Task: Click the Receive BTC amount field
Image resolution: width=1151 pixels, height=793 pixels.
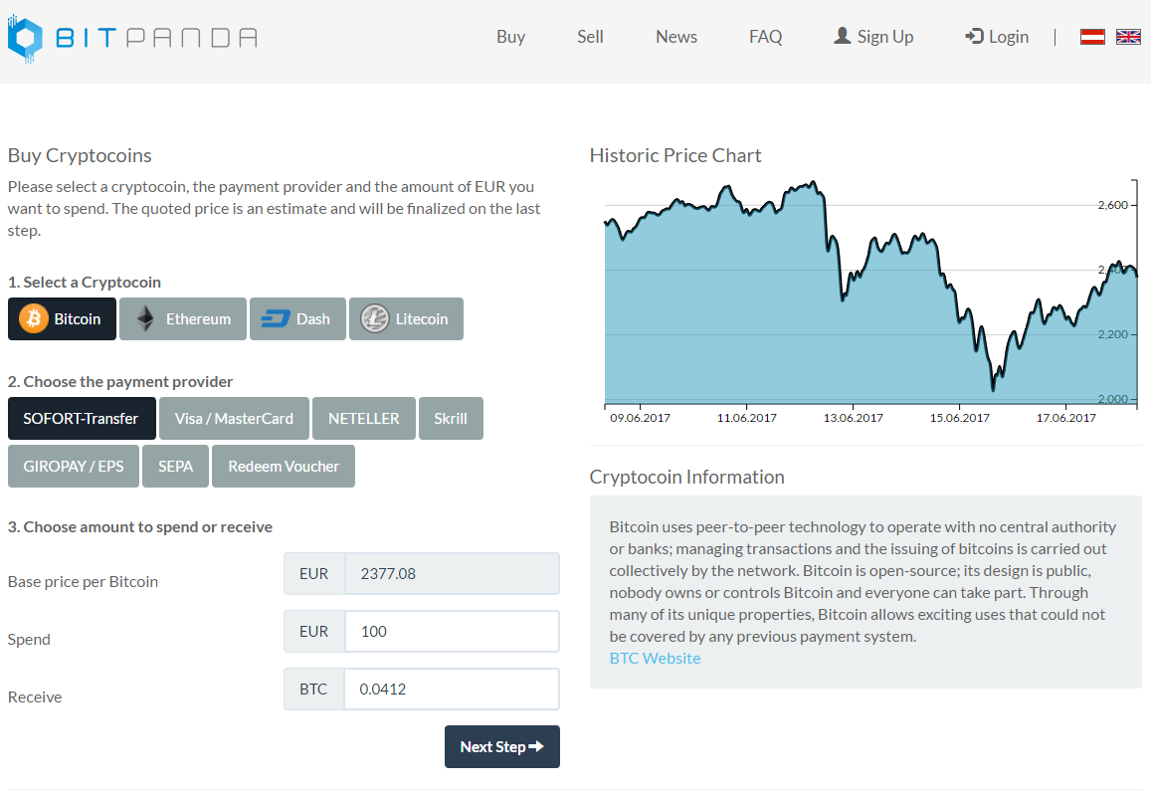Action: (x=452, y=689)
